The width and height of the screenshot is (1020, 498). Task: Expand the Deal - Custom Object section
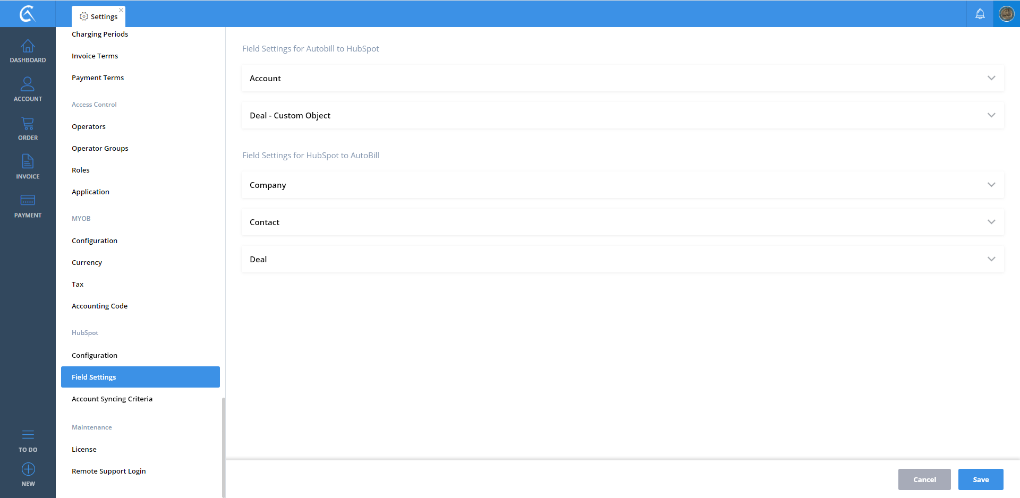tap(991, 115)
